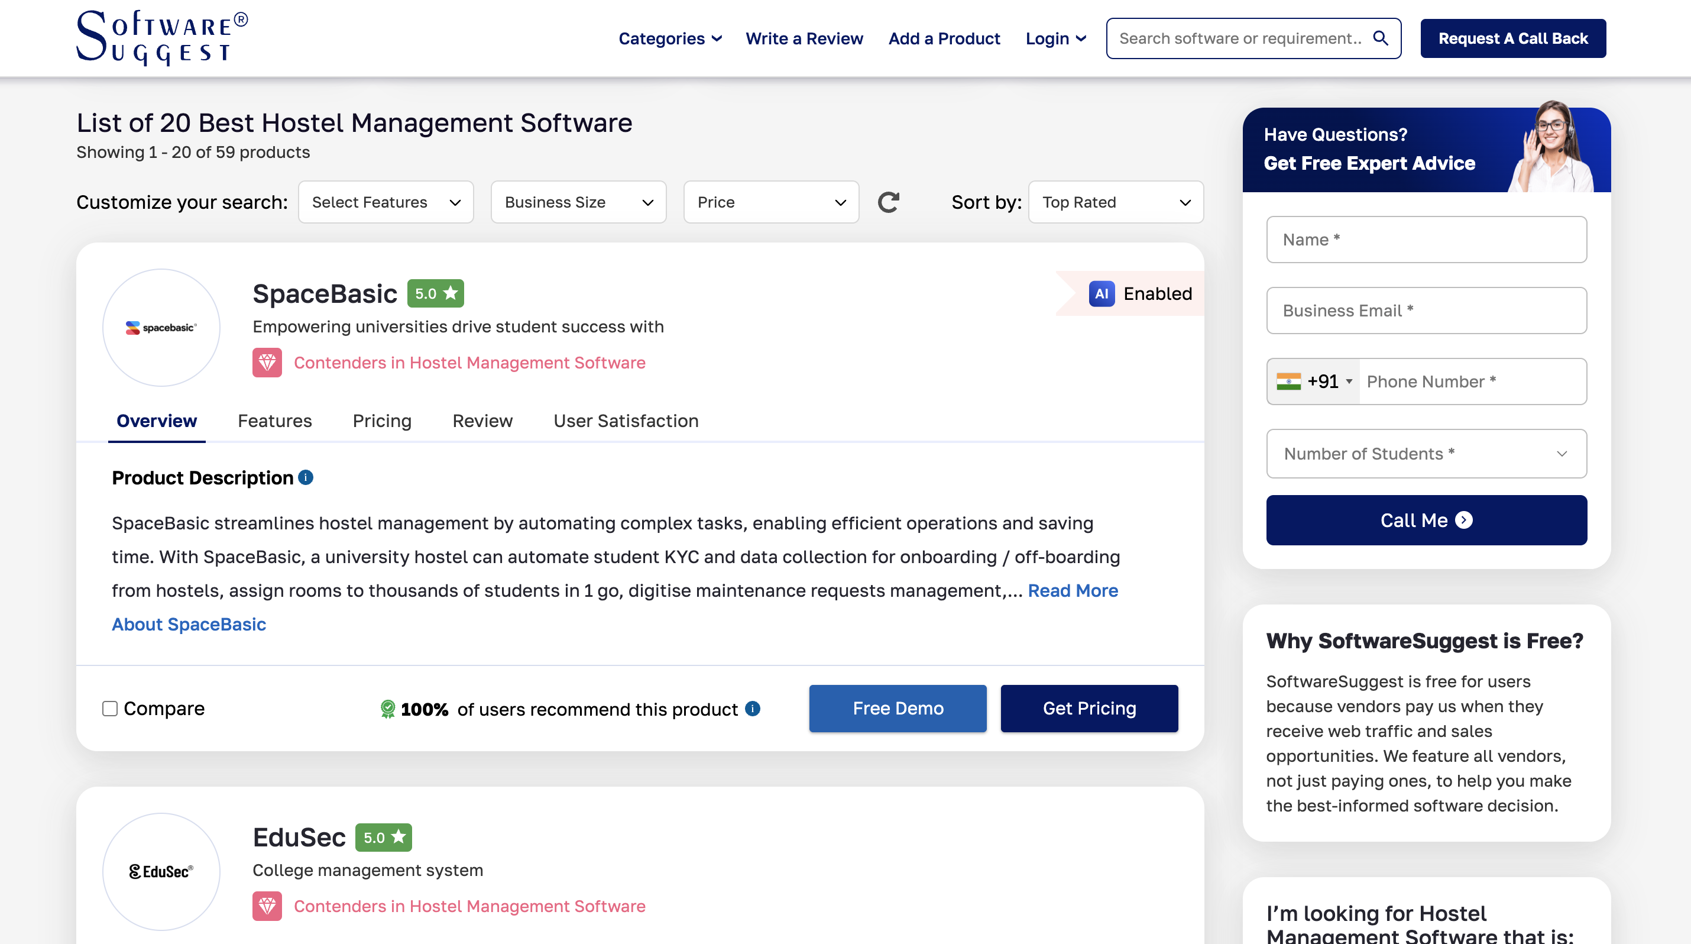Click Request A Call Back button
This screenshot has height=944, width=1691.
pos(1513,38)
